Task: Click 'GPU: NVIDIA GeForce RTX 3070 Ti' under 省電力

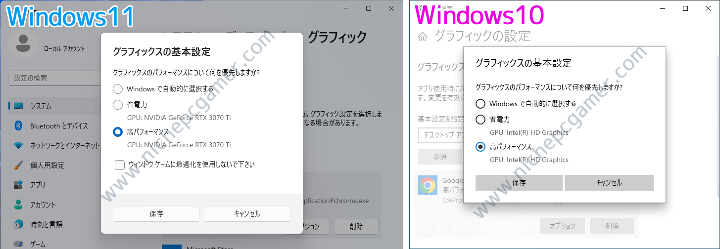Action: click(179, 118)
